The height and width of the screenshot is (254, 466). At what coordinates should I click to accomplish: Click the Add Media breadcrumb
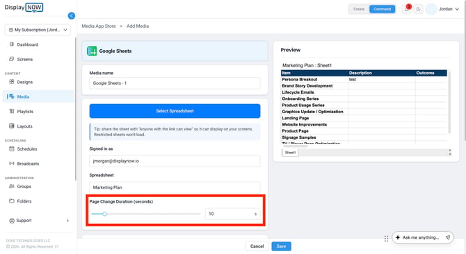138,26
